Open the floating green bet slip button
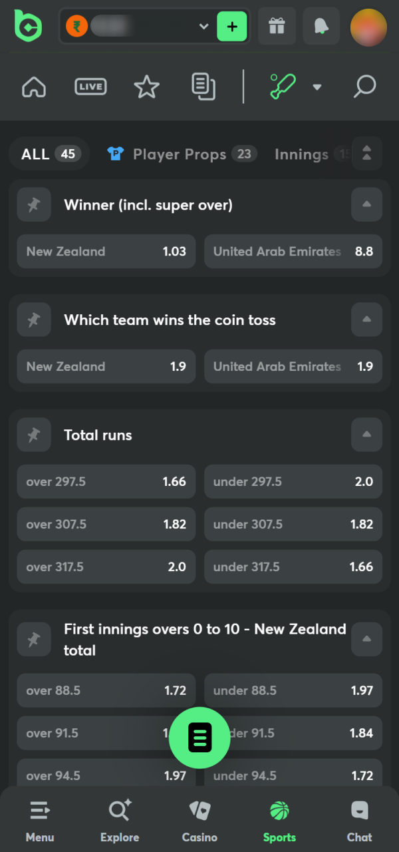The width and height of the screenshot is (399, 852). (199, 738)
